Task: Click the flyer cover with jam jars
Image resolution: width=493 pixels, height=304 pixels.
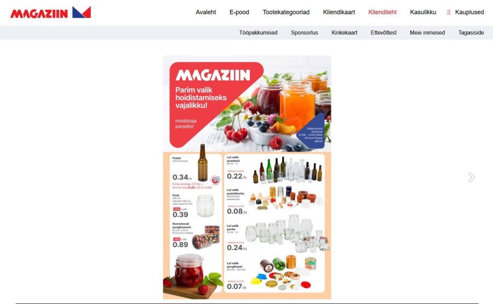Action: pyautogui.click(x=247, y=104)
